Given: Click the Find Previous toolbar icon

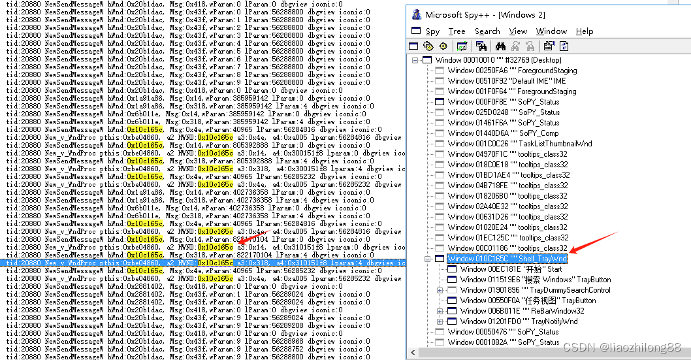Looking at the screenshot, I should pyautogui.click(x=530, y=46).
